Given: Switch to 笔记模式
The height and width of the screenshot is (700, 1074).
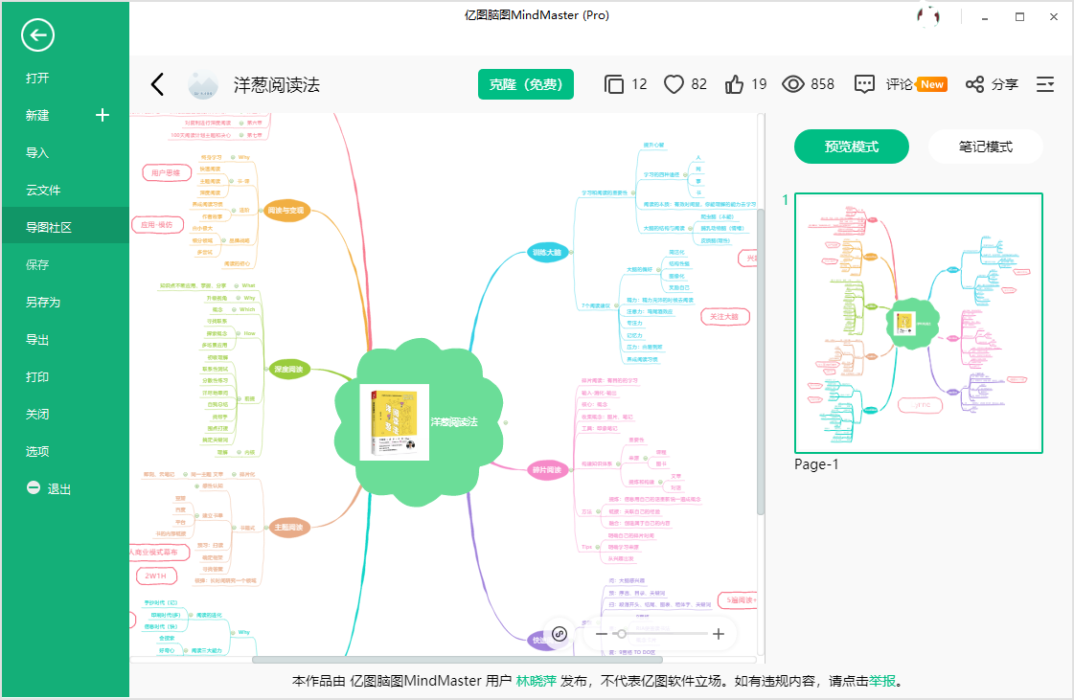Looking at the screenshot, I should click(986, 147).
